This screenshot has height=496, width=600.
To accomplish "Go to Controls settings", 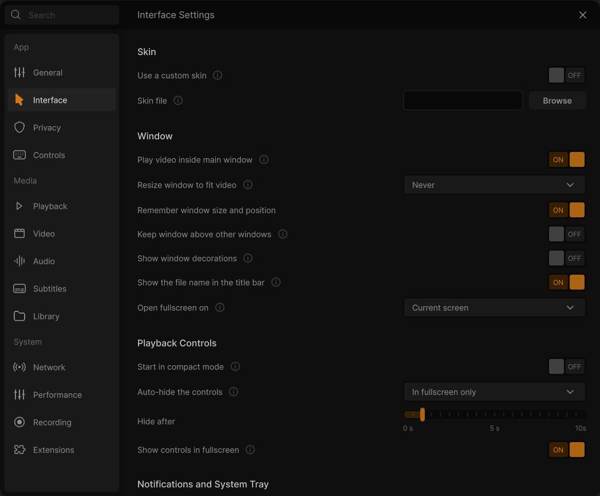I will (62, 155).
